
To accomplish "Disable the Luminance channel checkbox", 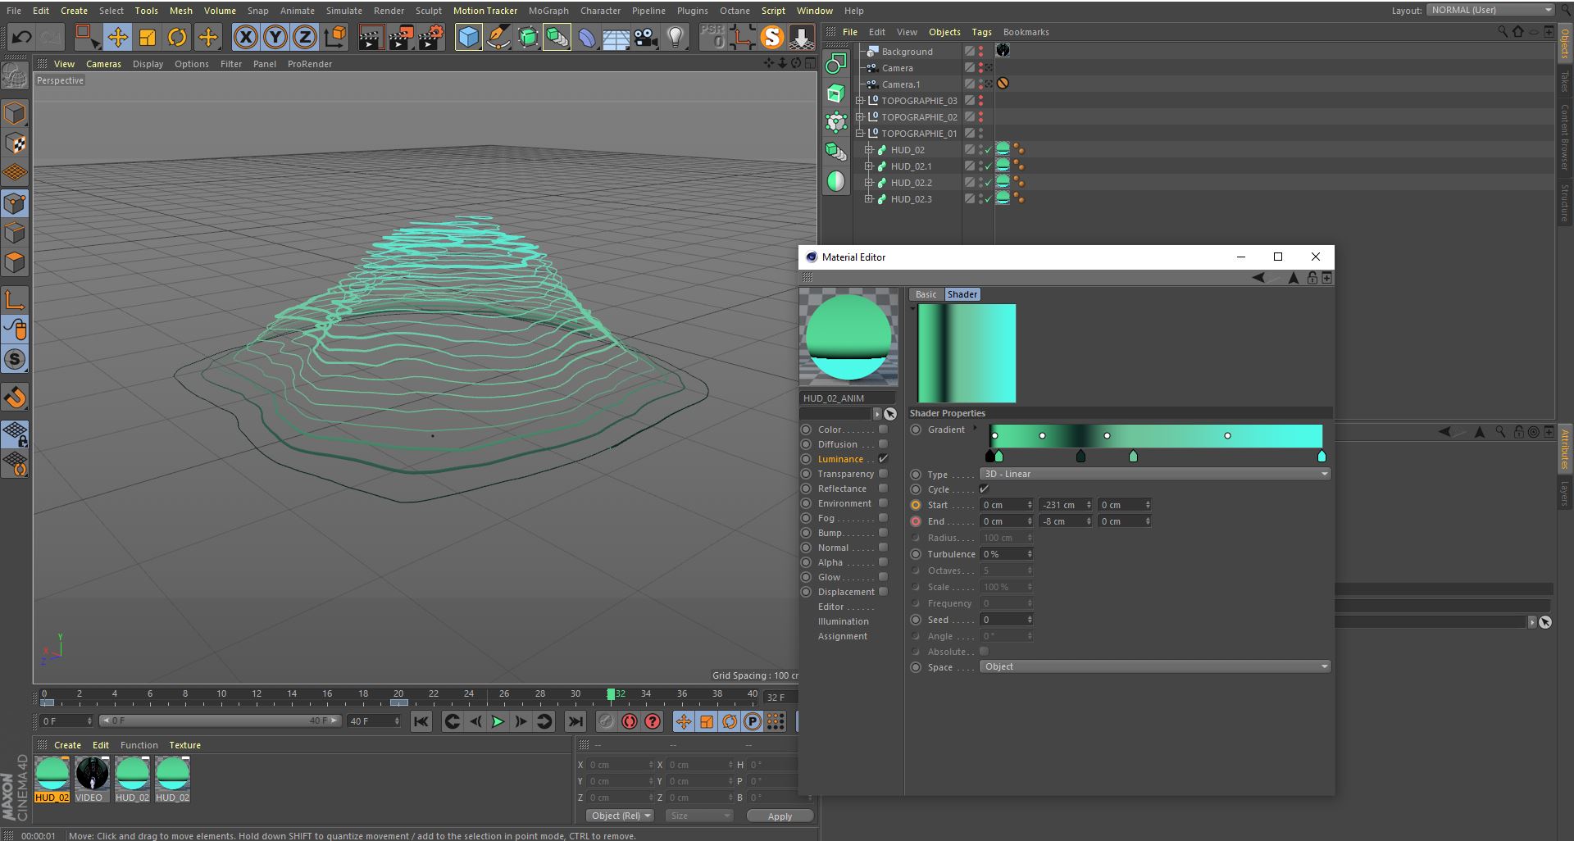I will (x=883, y=459).
